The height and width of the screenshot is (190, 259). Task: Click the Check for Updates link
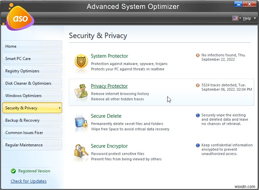29,181
